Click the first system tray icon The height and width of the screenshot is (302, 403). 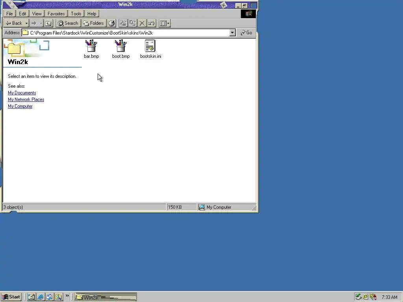click(358, 297)
